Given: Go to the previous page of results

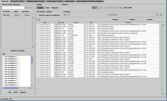Looking at the screenshot, I should click(68, 15).
